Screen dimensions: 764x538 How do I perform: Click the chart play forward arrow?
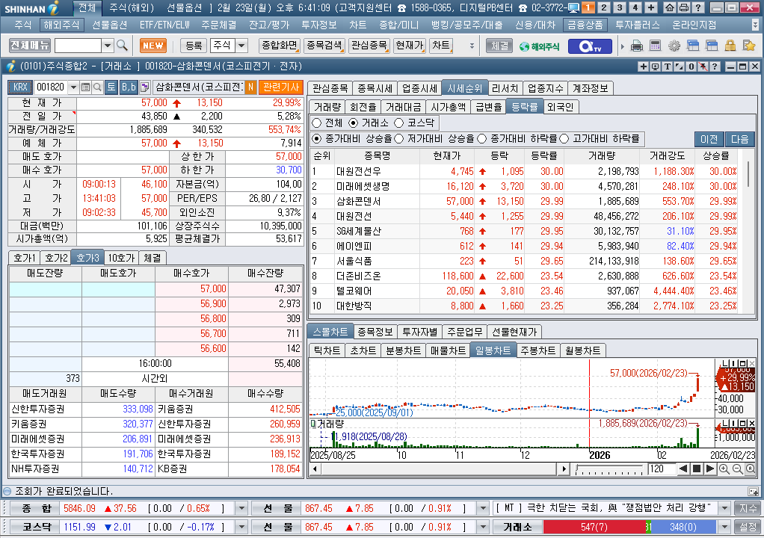(710, 469)
